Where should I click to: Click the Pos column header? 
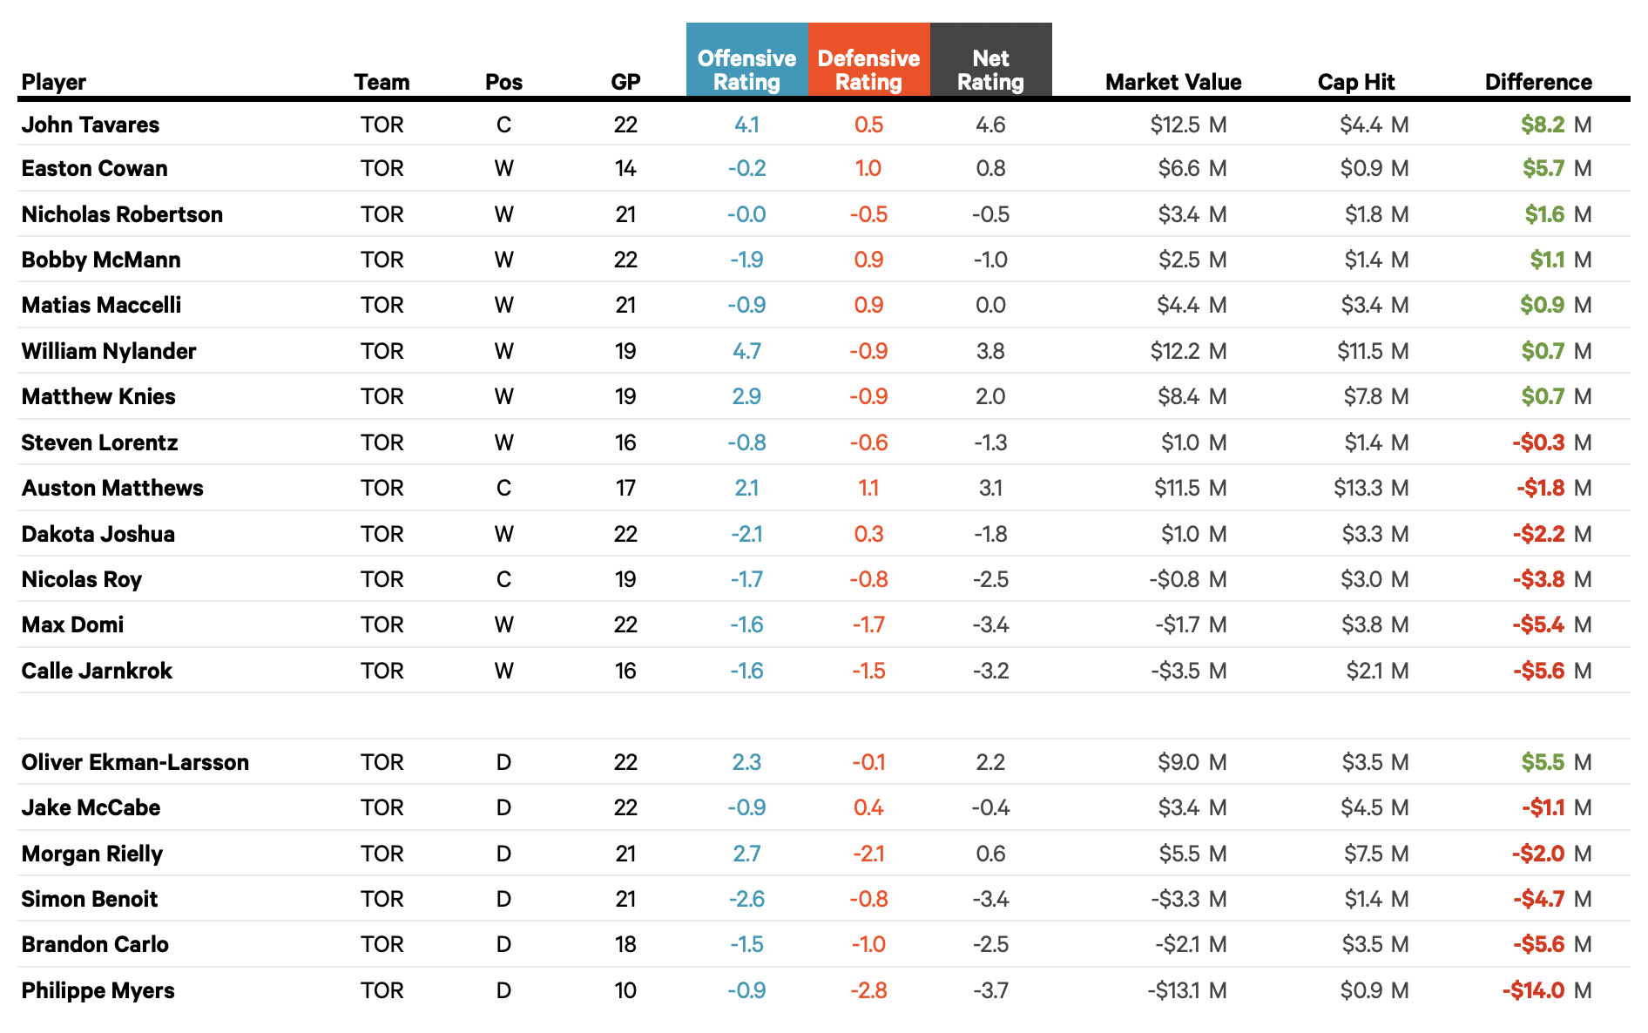coord(503,82)
